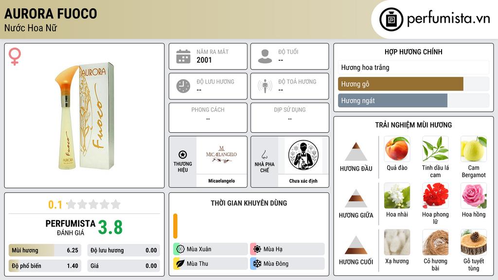Click the Hương hoa trắng accord bar

(413, 67)
